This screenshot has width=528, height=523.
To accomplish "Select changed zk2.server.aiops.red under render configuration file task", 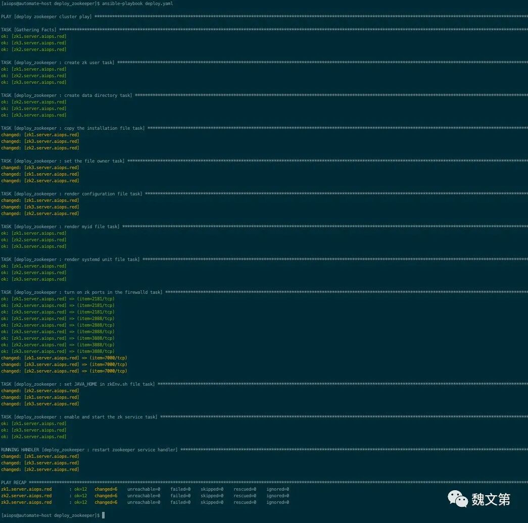I will pos(40,214).
